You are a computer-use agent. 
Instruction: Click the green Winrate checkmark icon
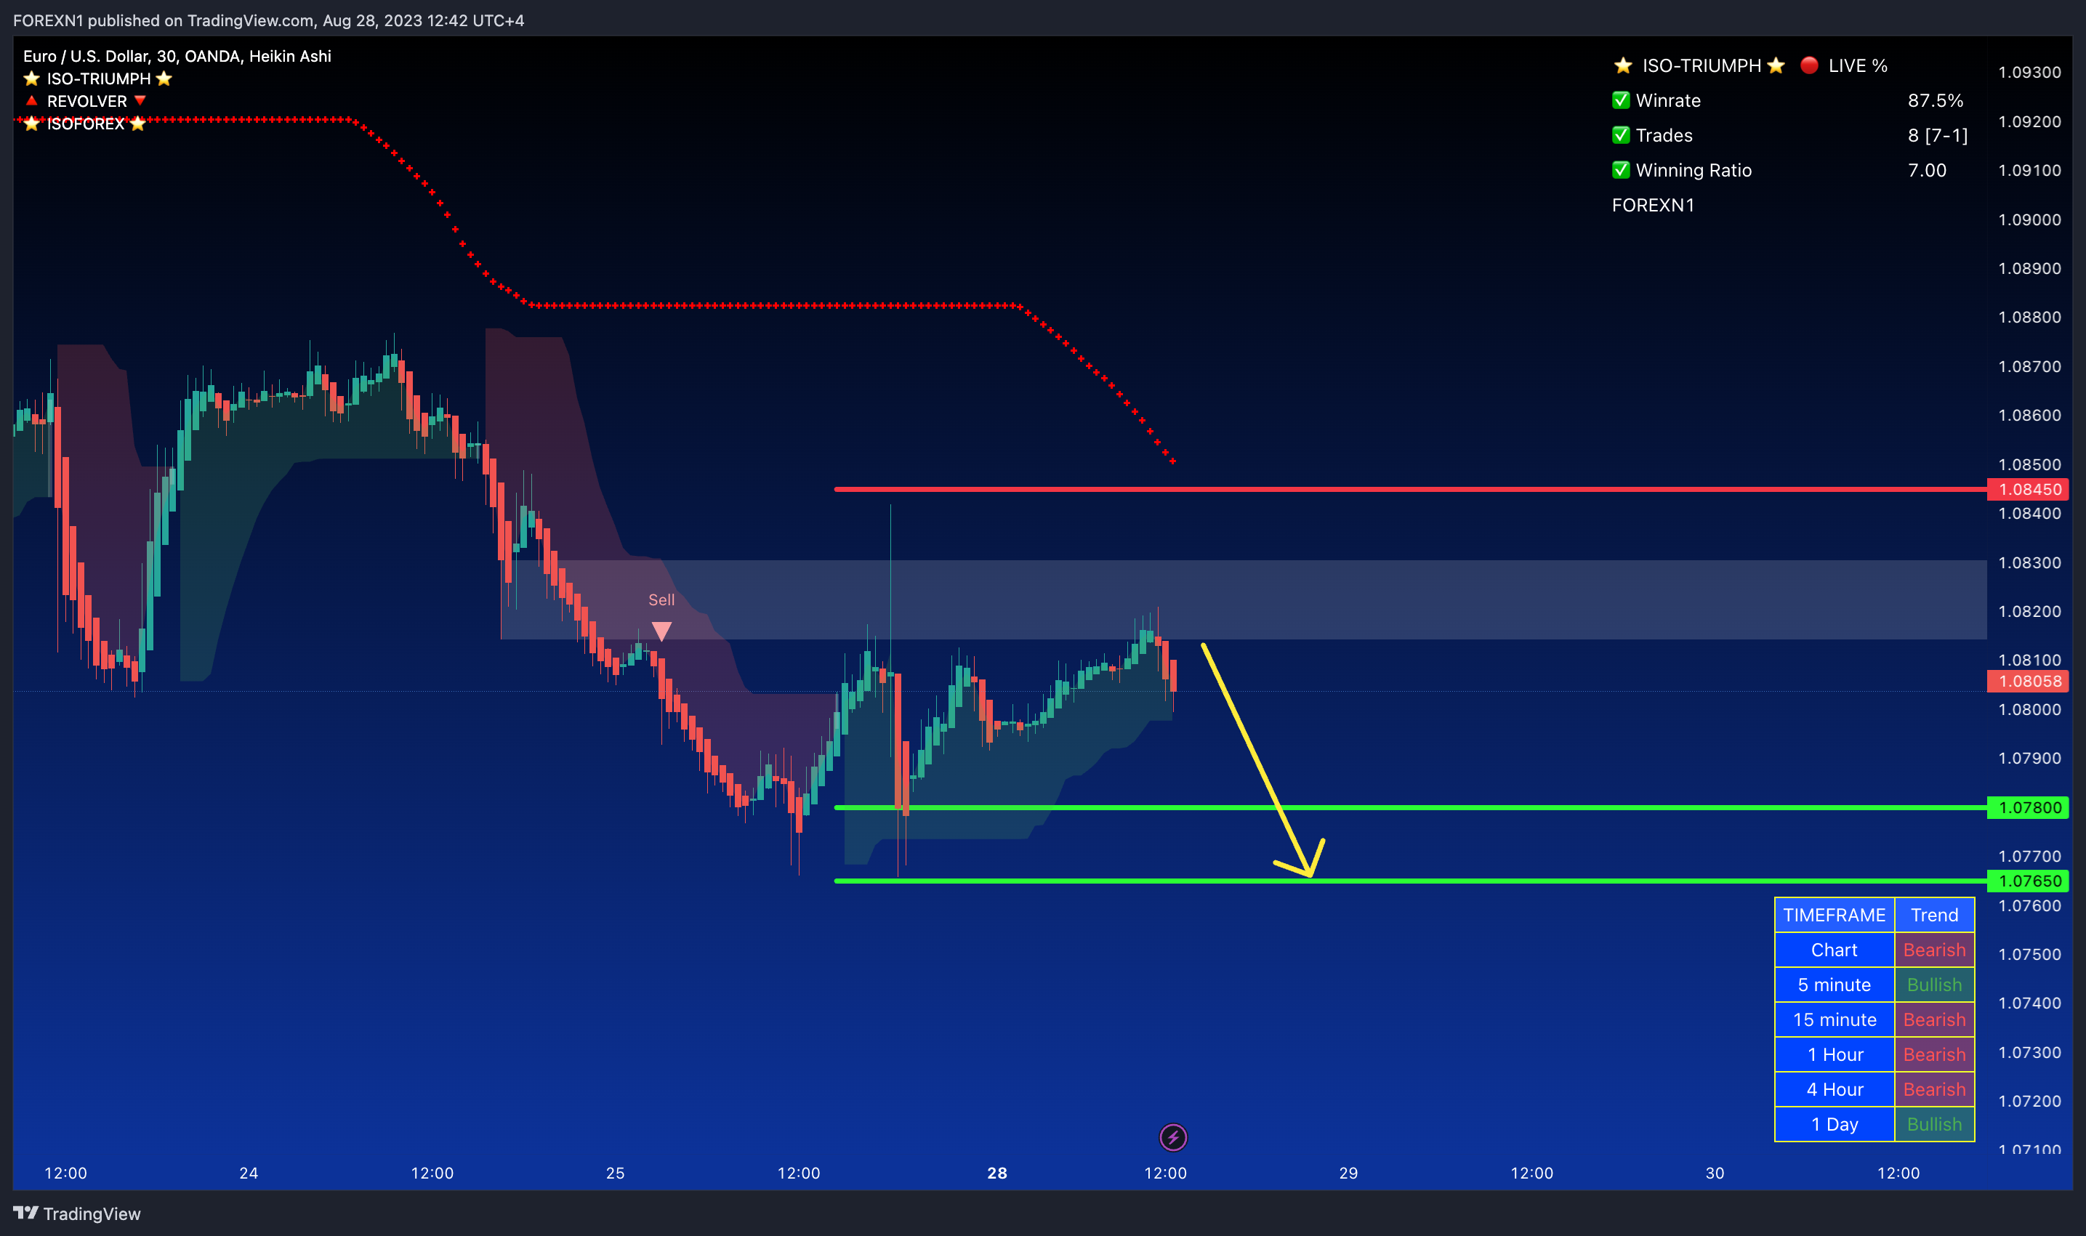click(1620, 100)
